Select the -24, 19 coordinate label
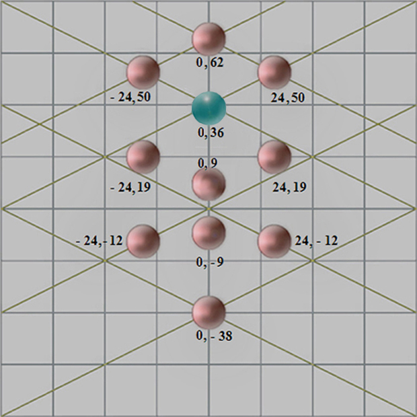The height and width of the screenshot is (417, 417). [128, 187]
